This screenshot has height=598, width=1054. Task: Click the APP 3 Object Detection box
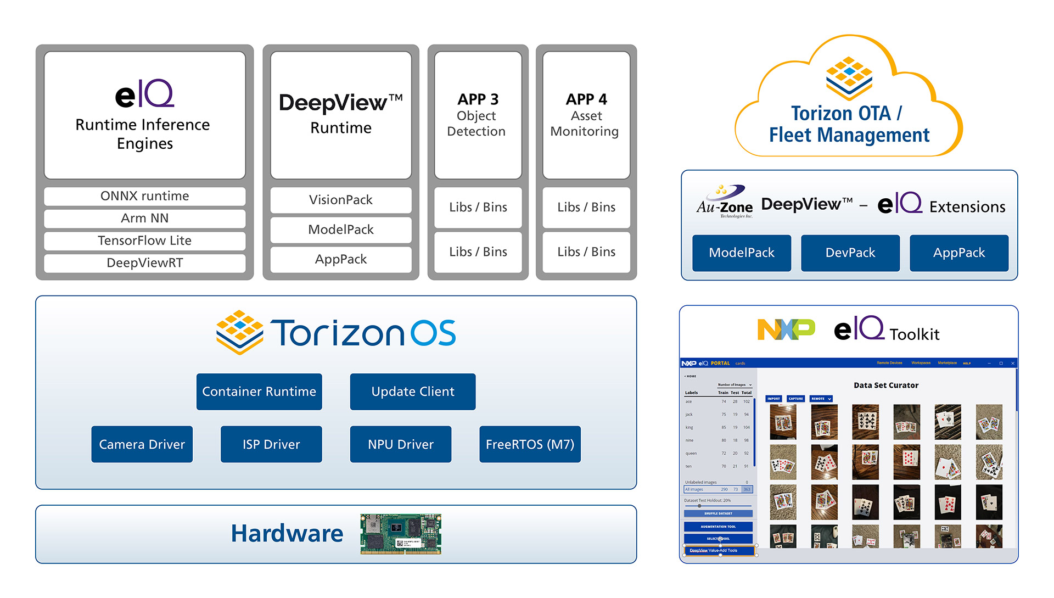[x=478, y=115]
